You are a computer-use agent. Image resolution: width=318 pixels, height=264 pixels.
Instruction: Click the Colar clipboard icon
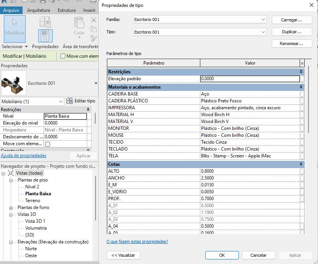79,22
